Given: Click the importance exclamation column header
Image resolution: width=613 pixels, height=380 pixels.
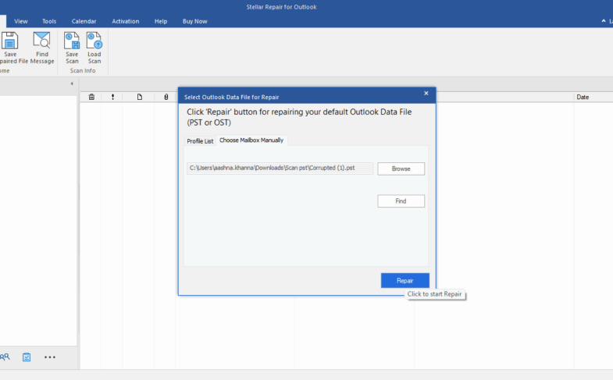Looking at the screenshot, I should tap(112, 97).
